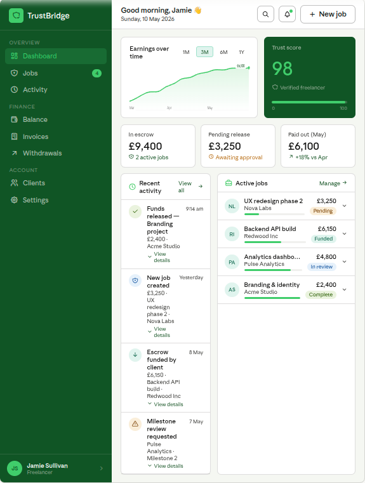Image resolution: width=365 pixels, height=483 pixels.
Task: Click the Funded status badge
Action: [323, 239]
